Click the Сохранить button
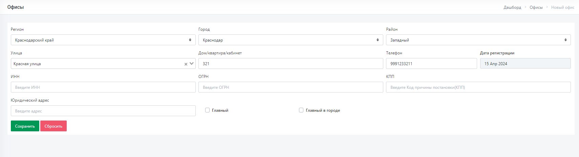 [x=25, y=126]
